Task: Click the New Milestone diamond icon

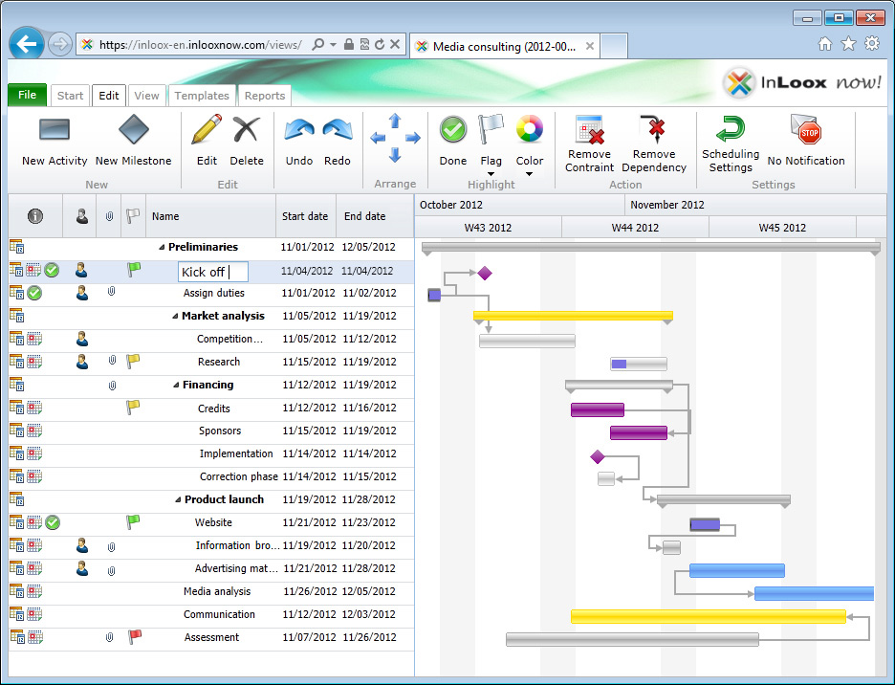Action: pyautogui.click(x=134, y=130)
